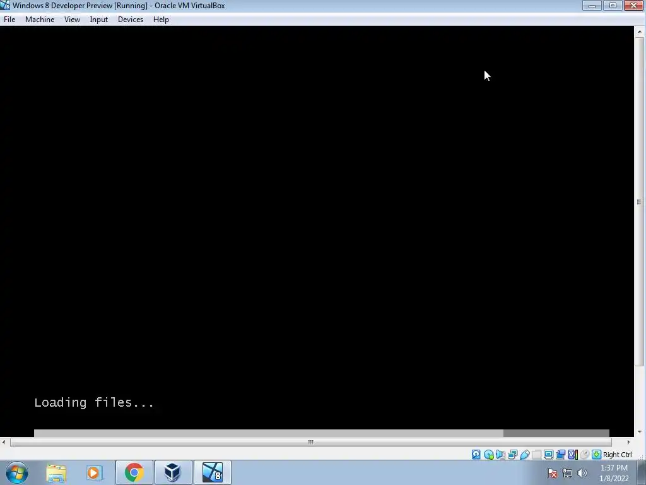Open the Help menu
This screenshot has height=485, width=646.
pyautogui.click(x=161, y=20)
